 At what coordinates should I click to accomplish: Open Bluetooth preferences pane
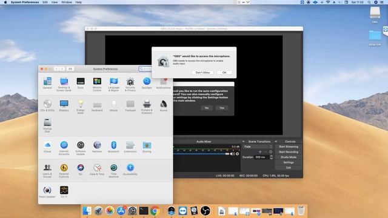tap(113, 147)
